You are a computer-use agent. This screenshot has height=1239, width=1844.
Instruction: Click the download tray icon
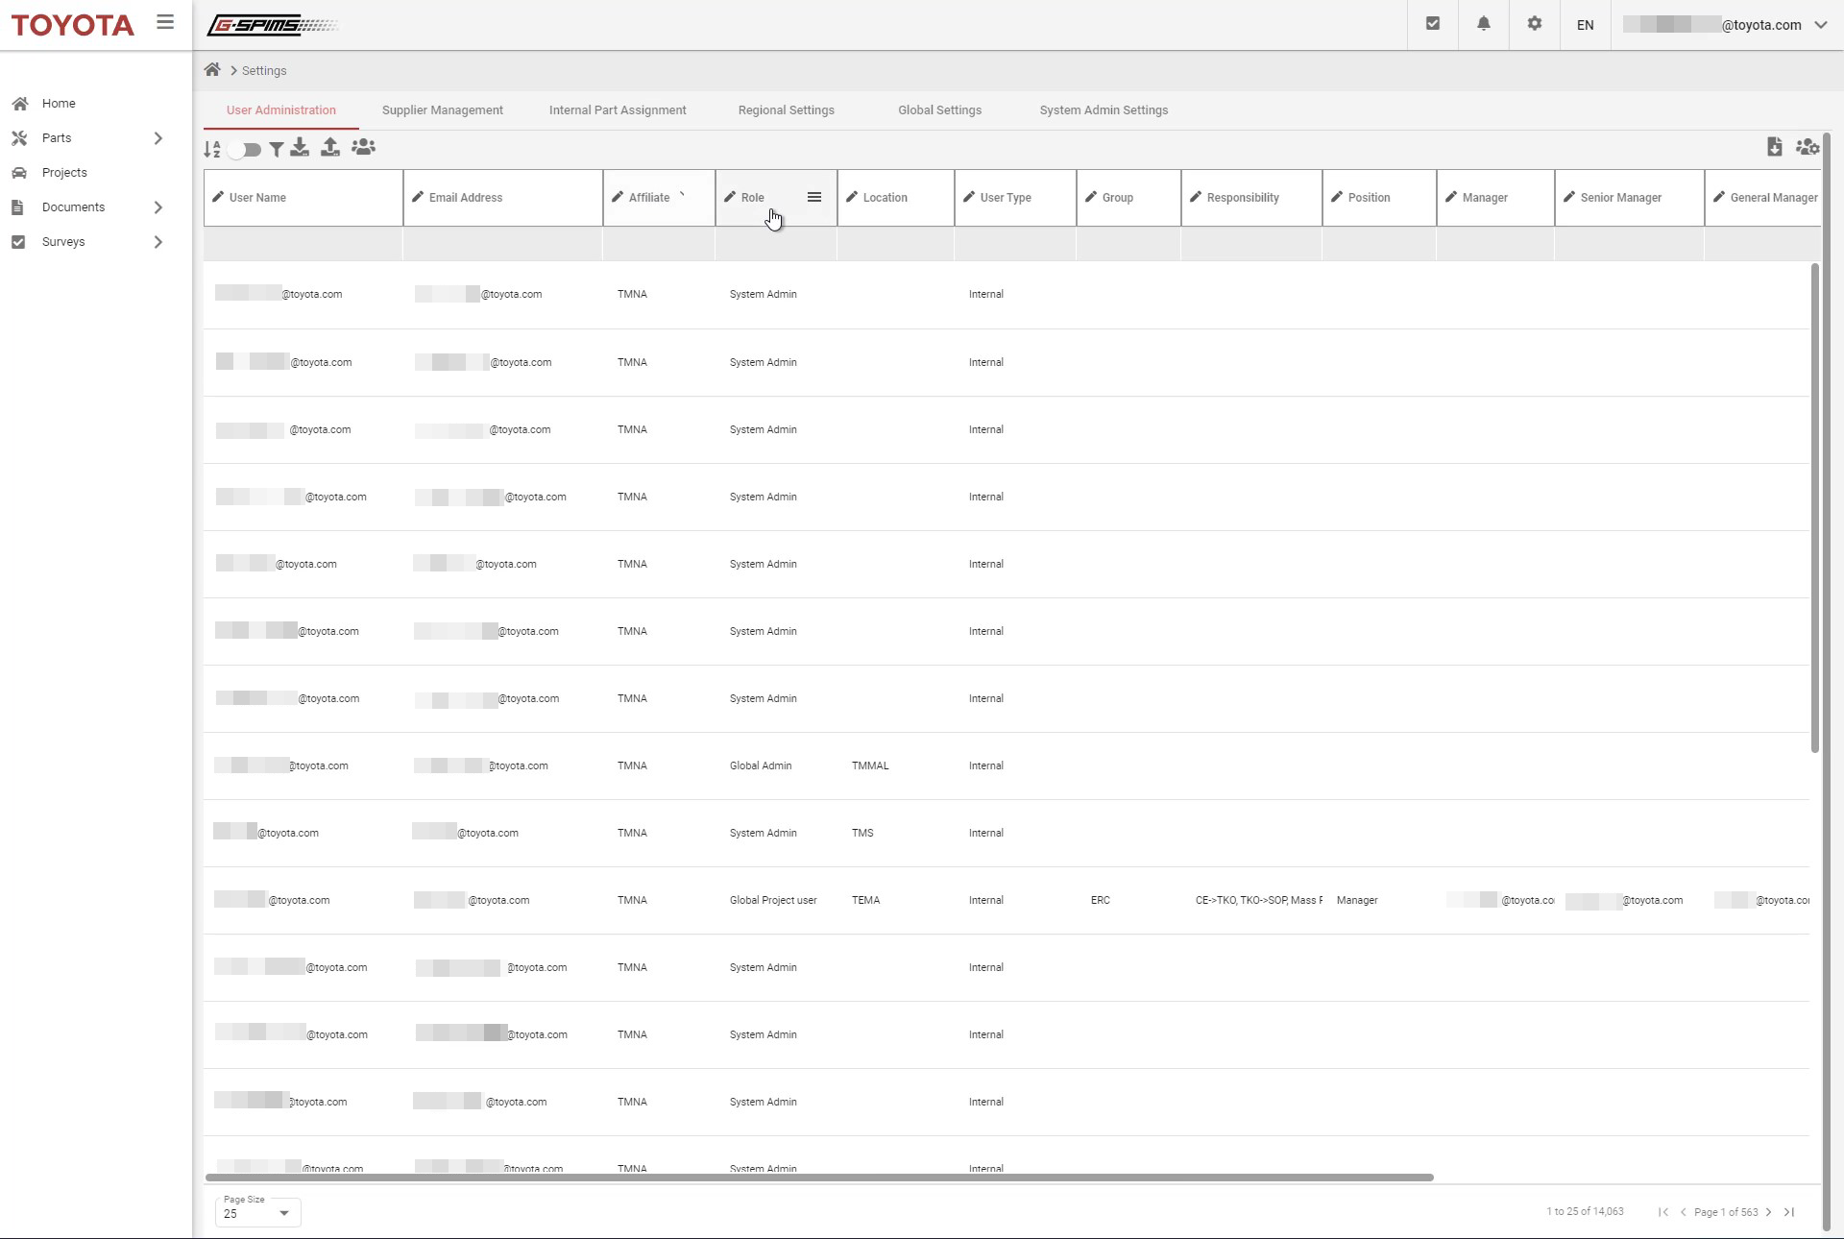(x=300, y=147)
